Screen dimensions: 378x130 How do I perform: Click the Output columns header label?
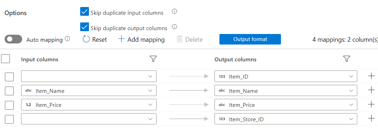coord(236,59)
